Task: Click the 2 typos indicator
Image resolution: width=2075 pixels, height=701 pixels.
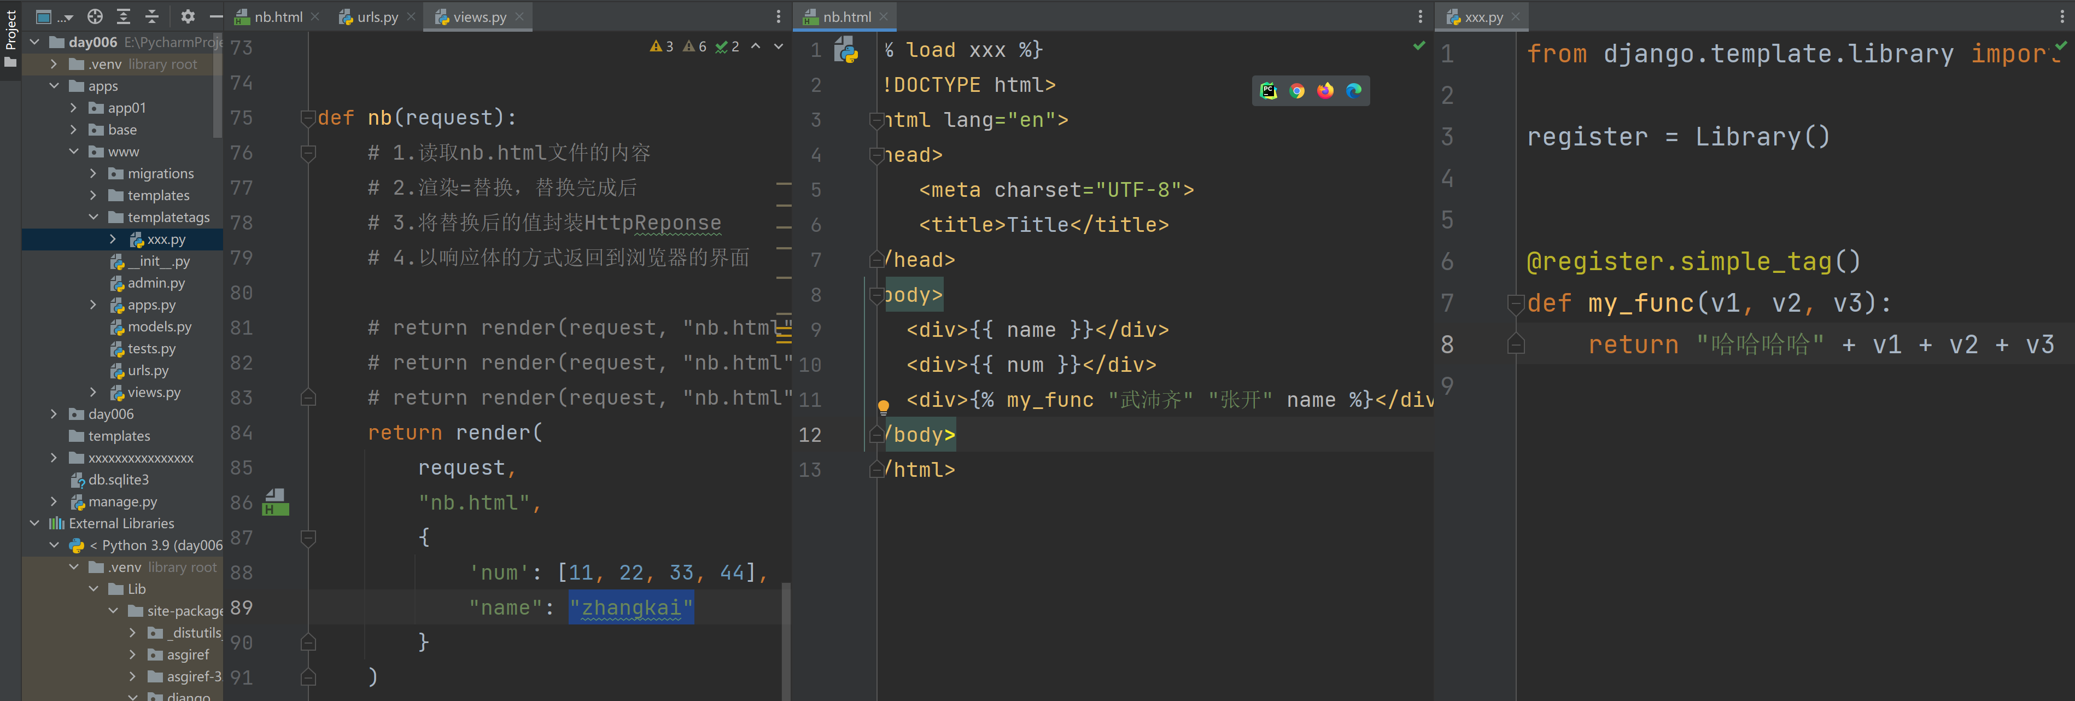Action: [x=727, y=46]
